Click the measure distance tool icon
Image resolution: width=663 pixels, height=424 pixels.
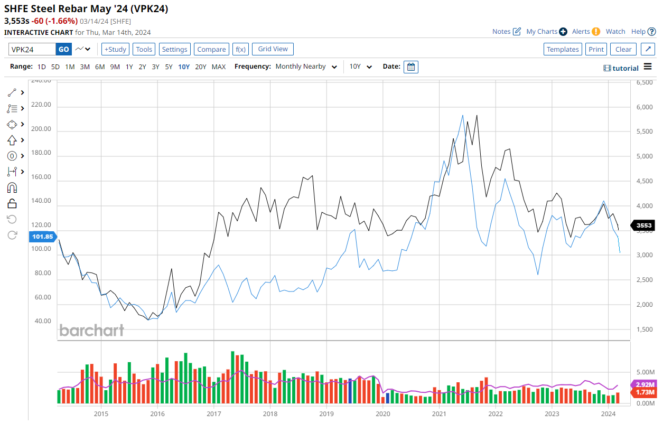point(12,172)
